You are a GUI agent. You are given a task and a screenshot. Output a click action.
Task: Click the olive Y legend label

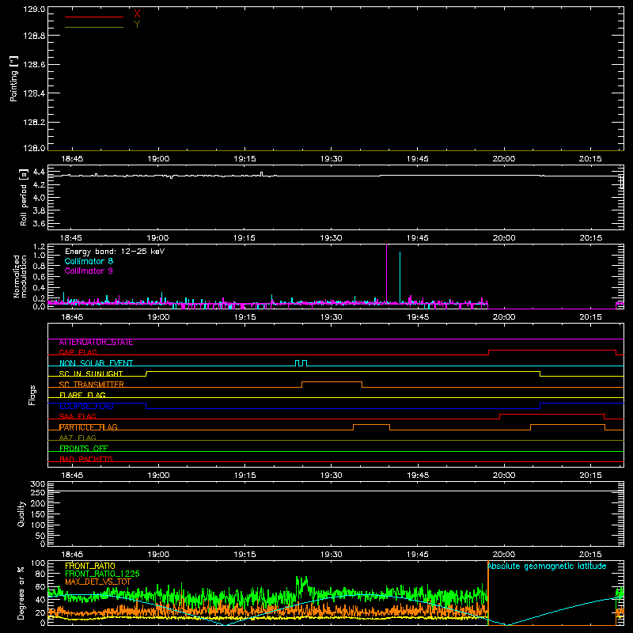137,25
